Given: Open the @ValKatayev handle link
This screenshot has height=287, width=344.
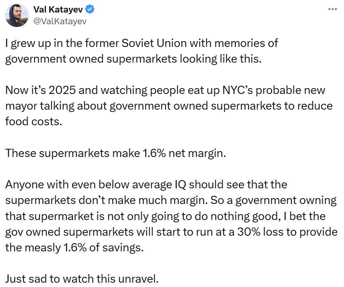Looking at the screenshot, I should tap(60, 21).
